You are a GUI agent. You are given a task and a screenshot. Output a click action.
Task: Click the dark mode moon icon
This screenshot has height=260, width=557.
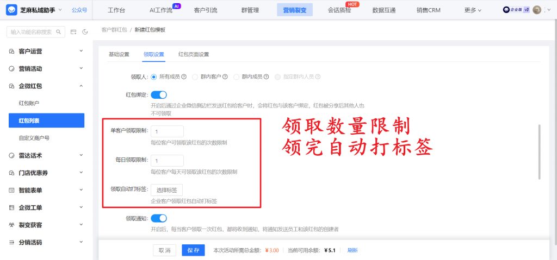coord(85,32)
